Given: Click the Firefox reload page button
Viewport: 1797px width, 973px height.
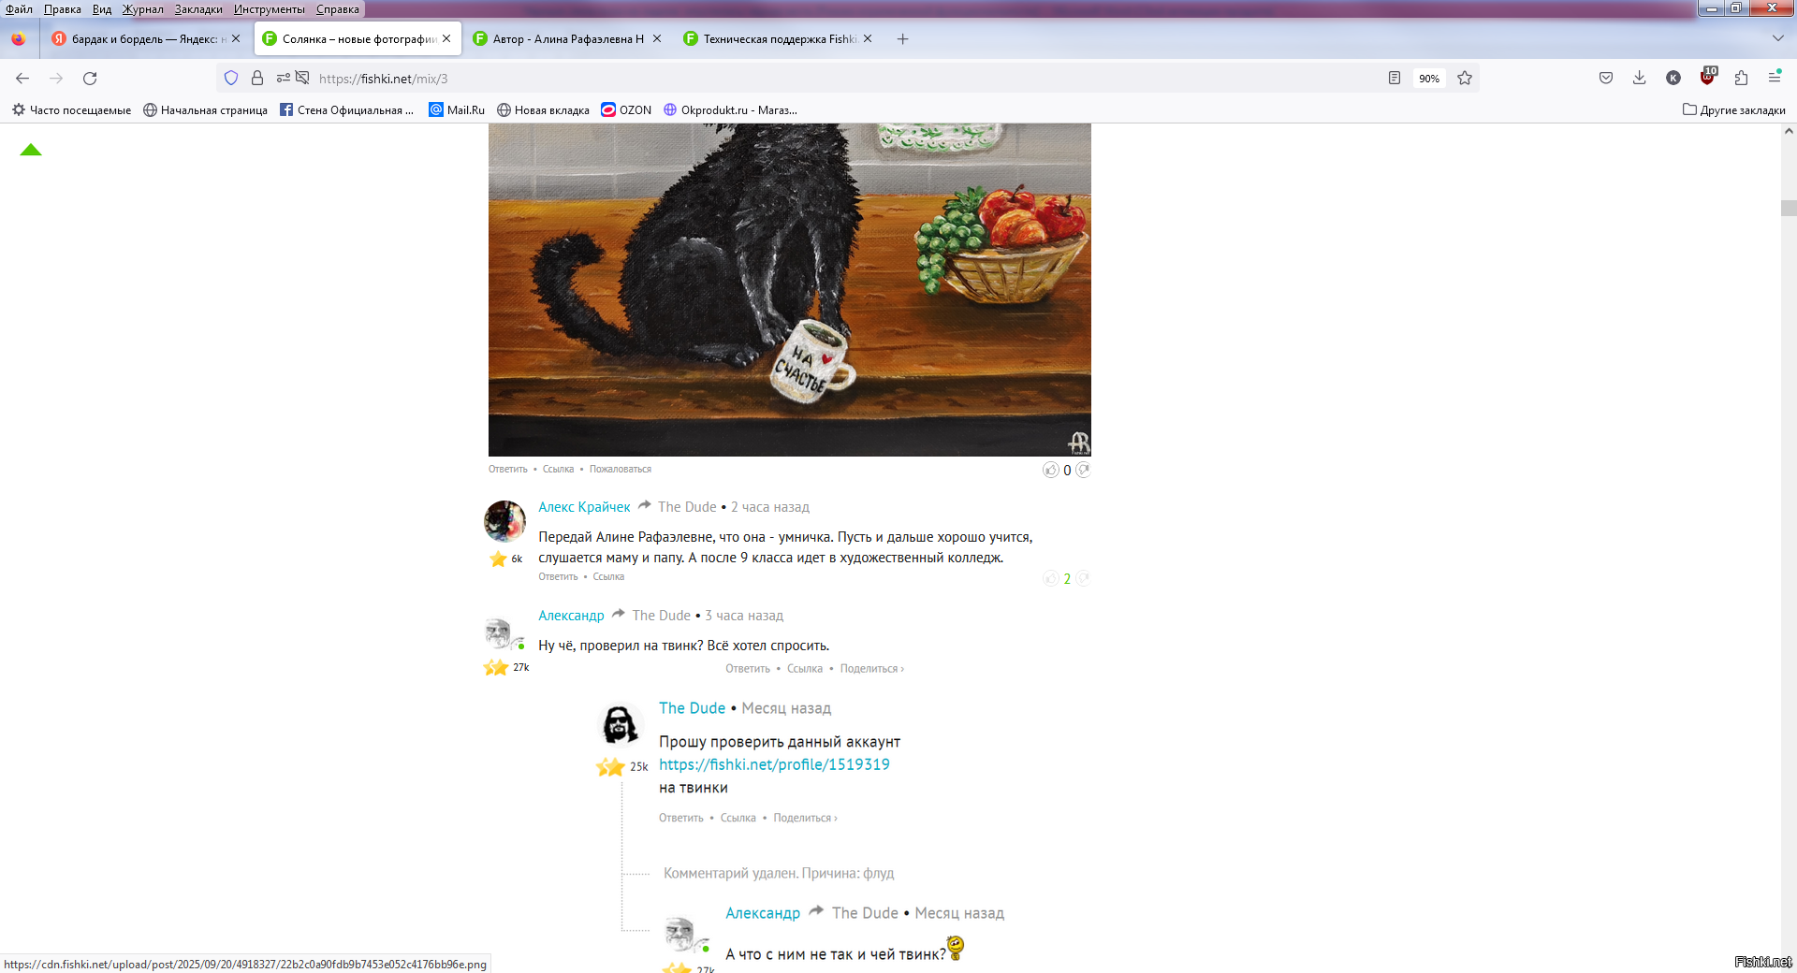Looking at the screenshot, I should point(90,79).
